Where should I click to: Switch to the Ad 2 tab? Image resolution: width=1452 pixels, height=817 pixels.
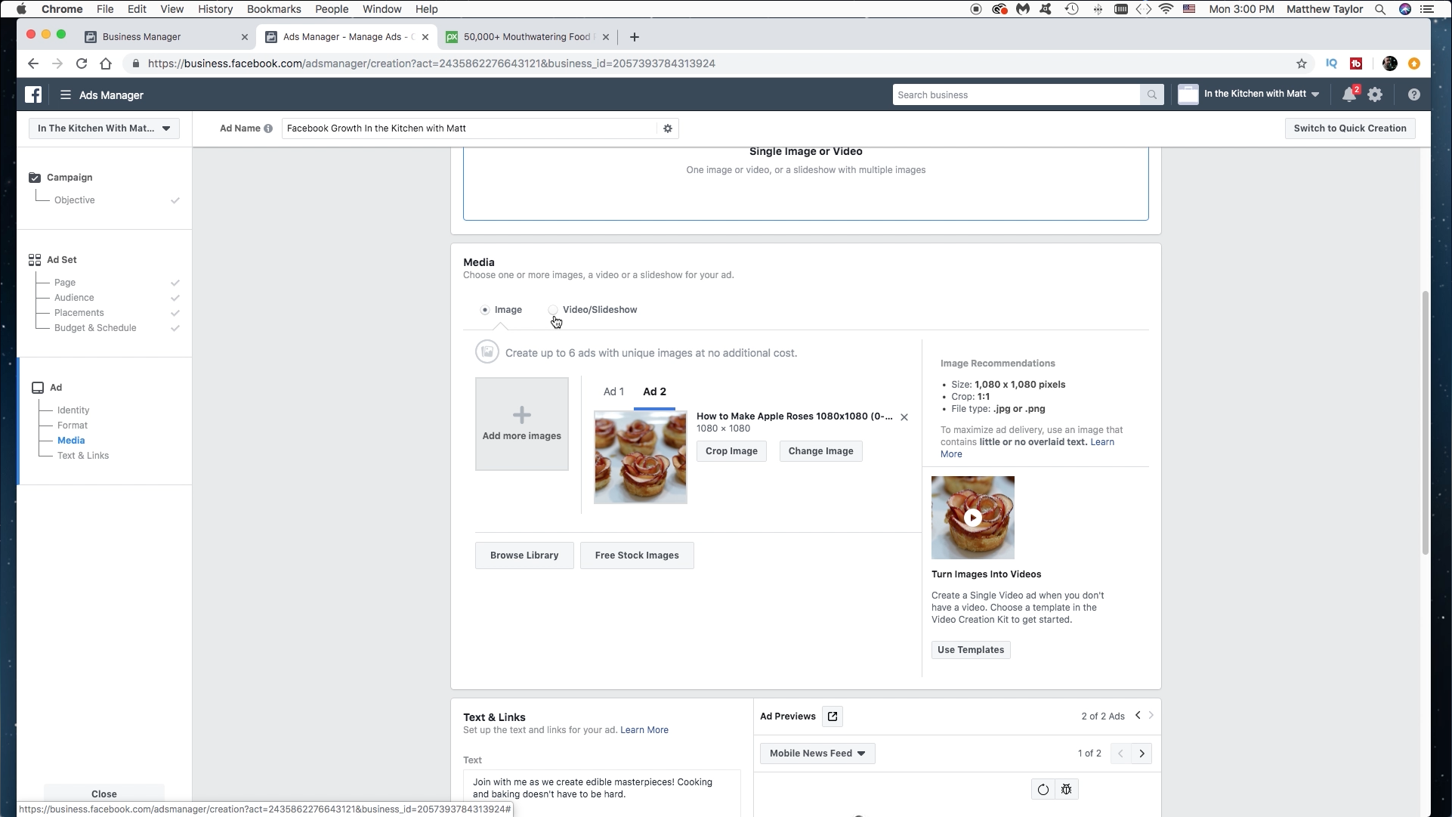(x=654, y=391)
